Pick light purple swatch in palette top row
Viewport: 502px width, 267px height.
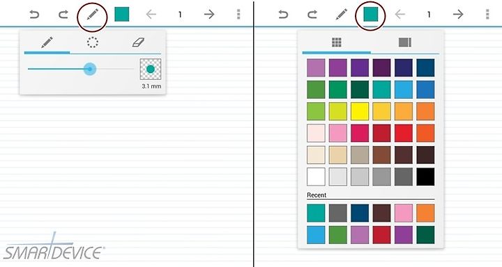coord(316,67)
